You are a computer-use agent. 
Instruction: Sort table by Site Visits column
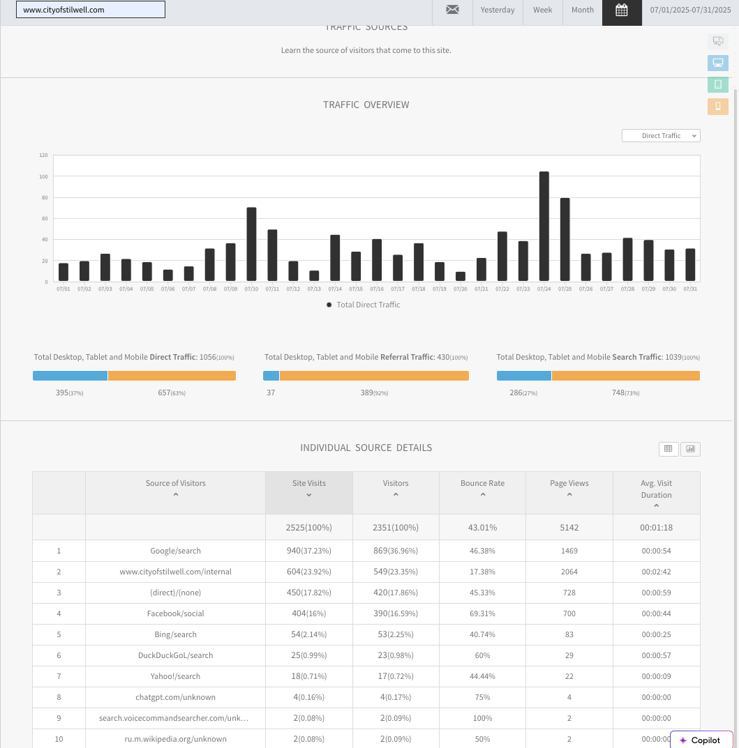(308, 488)
